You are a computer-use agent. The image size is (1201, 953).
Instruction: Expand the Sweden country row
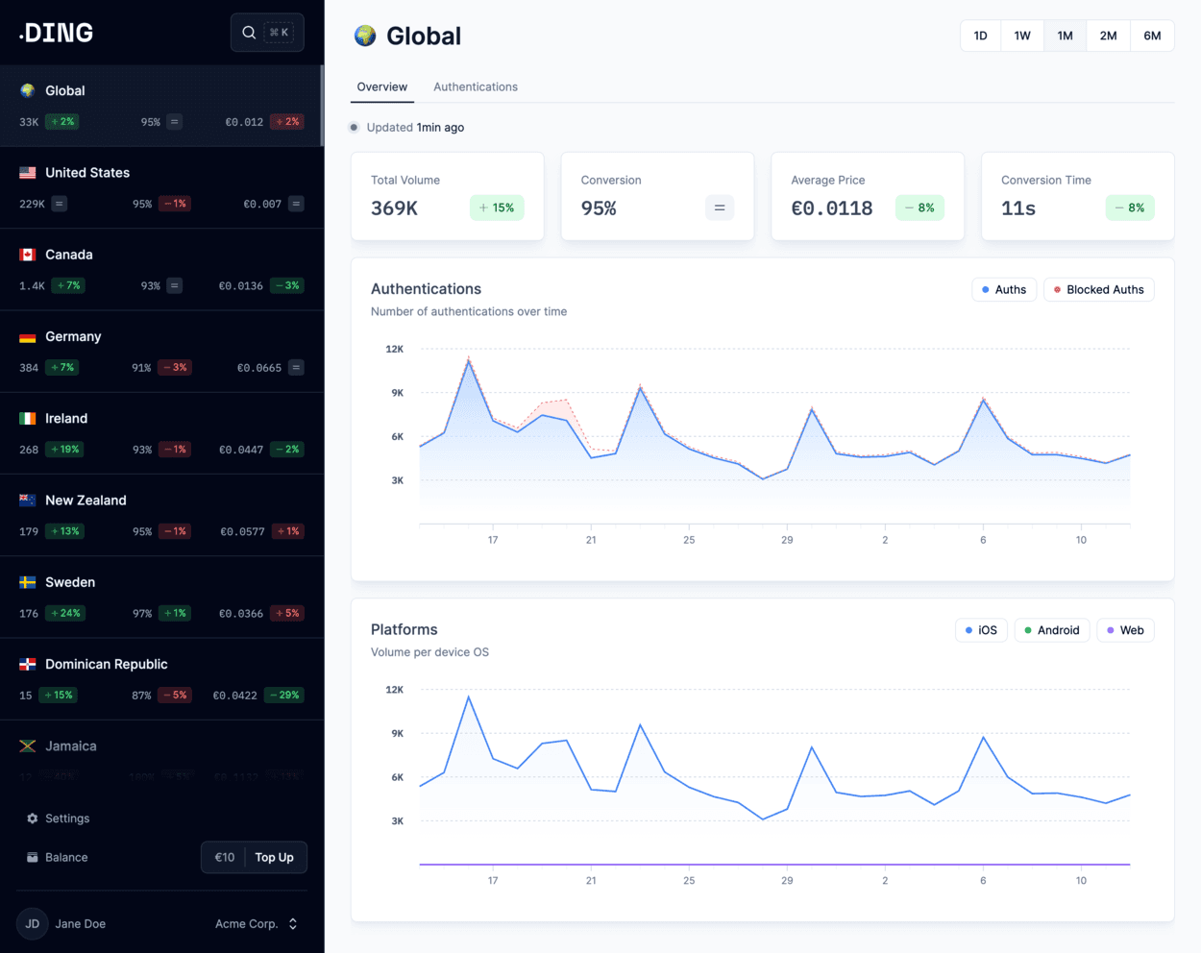point(161,597)
